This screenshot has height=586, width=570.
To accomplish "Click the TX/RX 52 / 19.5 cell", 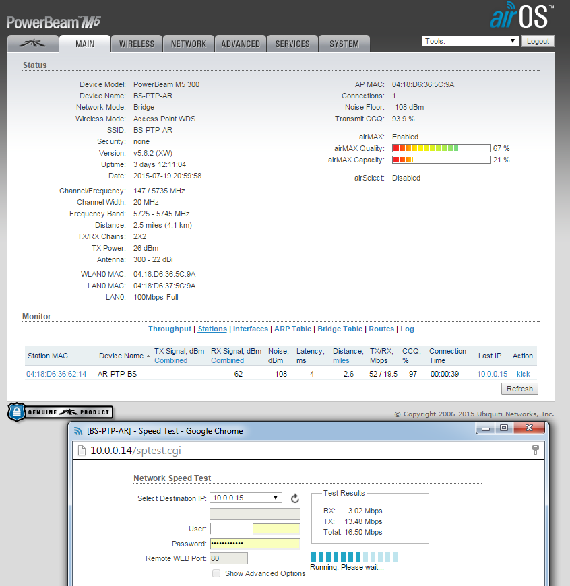I will (x=383, y=374).
